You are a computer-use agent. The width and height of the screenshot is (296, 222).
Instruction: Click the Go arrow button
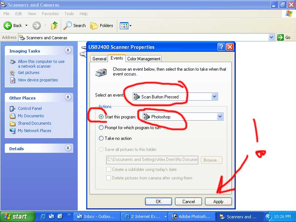point(280,37)
